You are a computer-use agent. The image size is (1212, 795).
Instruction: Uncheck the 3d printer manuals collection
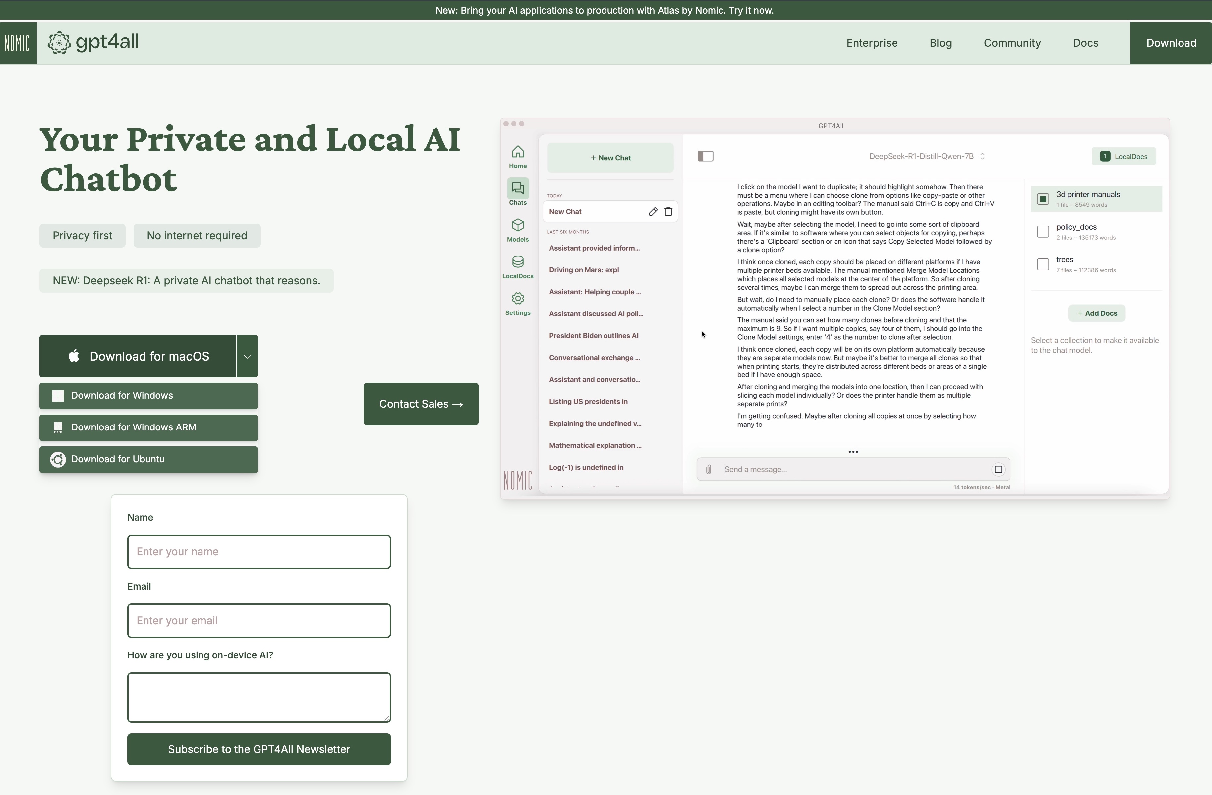pyautogui.click(x=1042, y=199)
